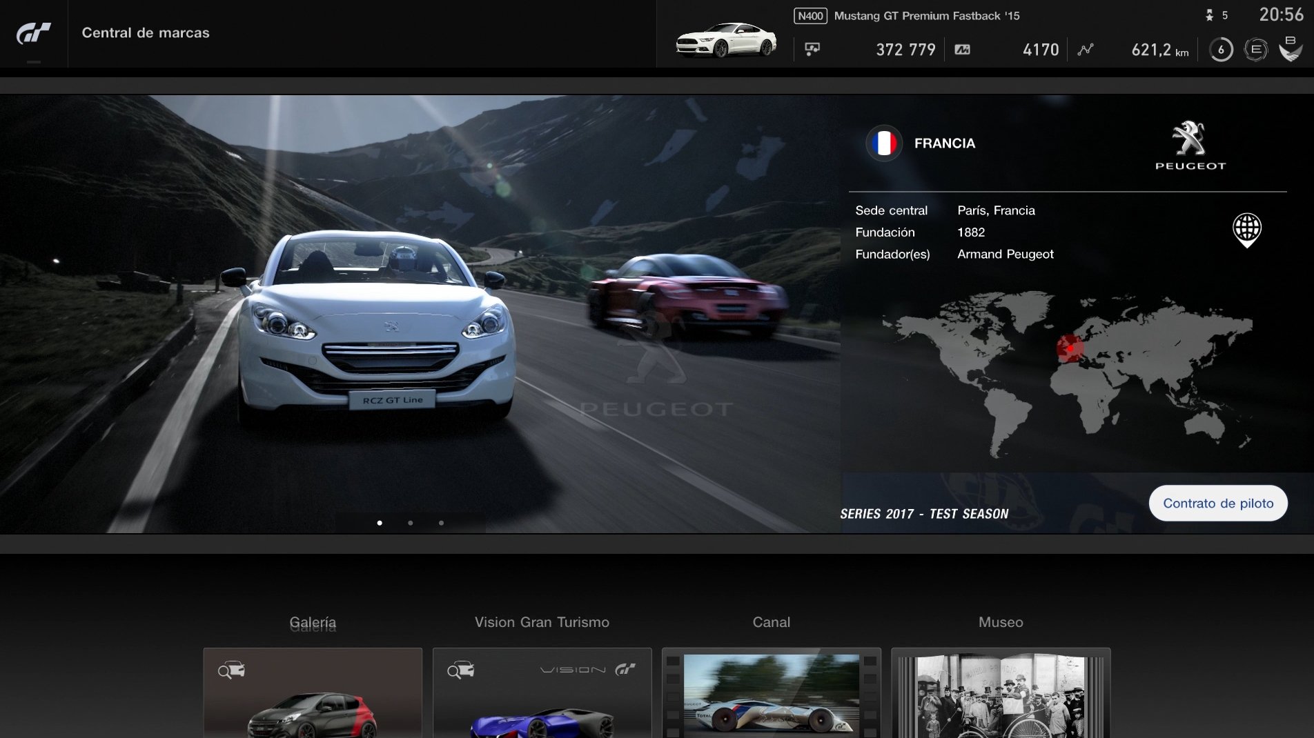Click the star icon showing 5
Screen dimensions: 1314x738
[x=1210, y=14]
